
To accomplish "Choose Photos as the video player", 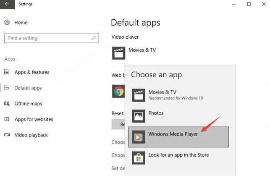I will [x=178, y=116].
